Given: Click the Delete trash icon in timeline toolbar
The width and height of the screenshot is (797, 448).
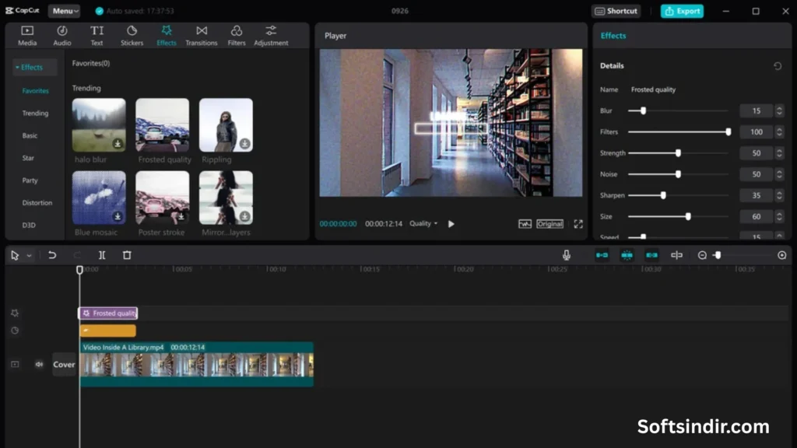Looking at the screenshot, I should tap(127, 255).
